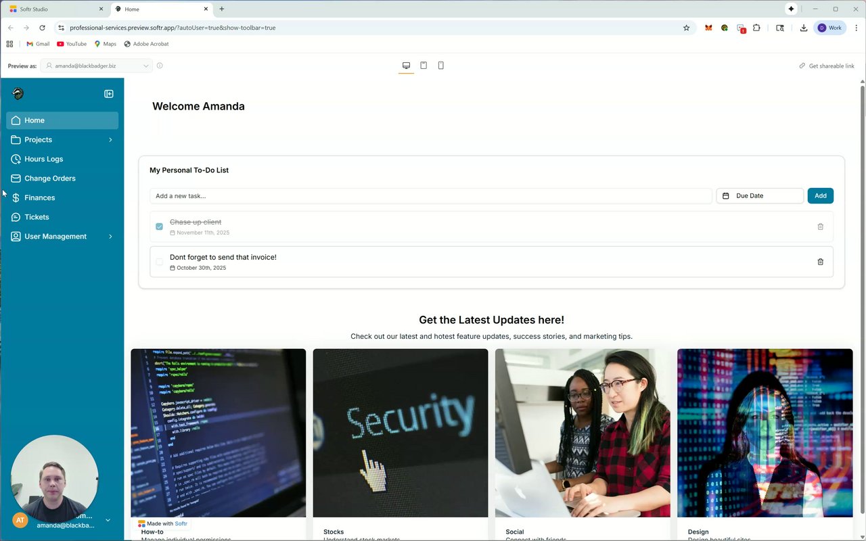Open the Work profile button
Screen dimensions: 866x541
(x=829, y=28)
